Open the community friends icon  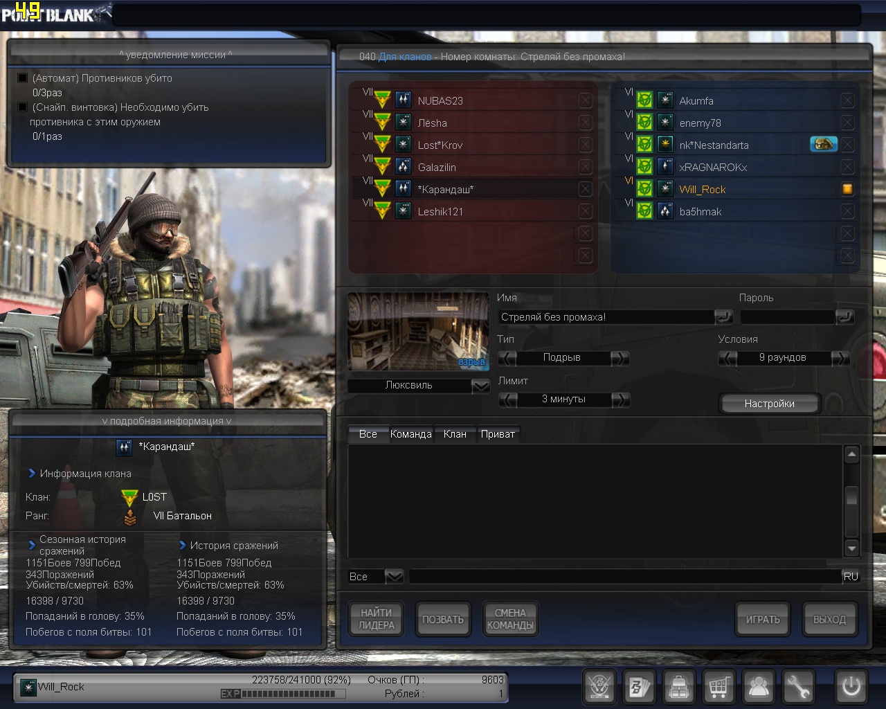[759, 687]
